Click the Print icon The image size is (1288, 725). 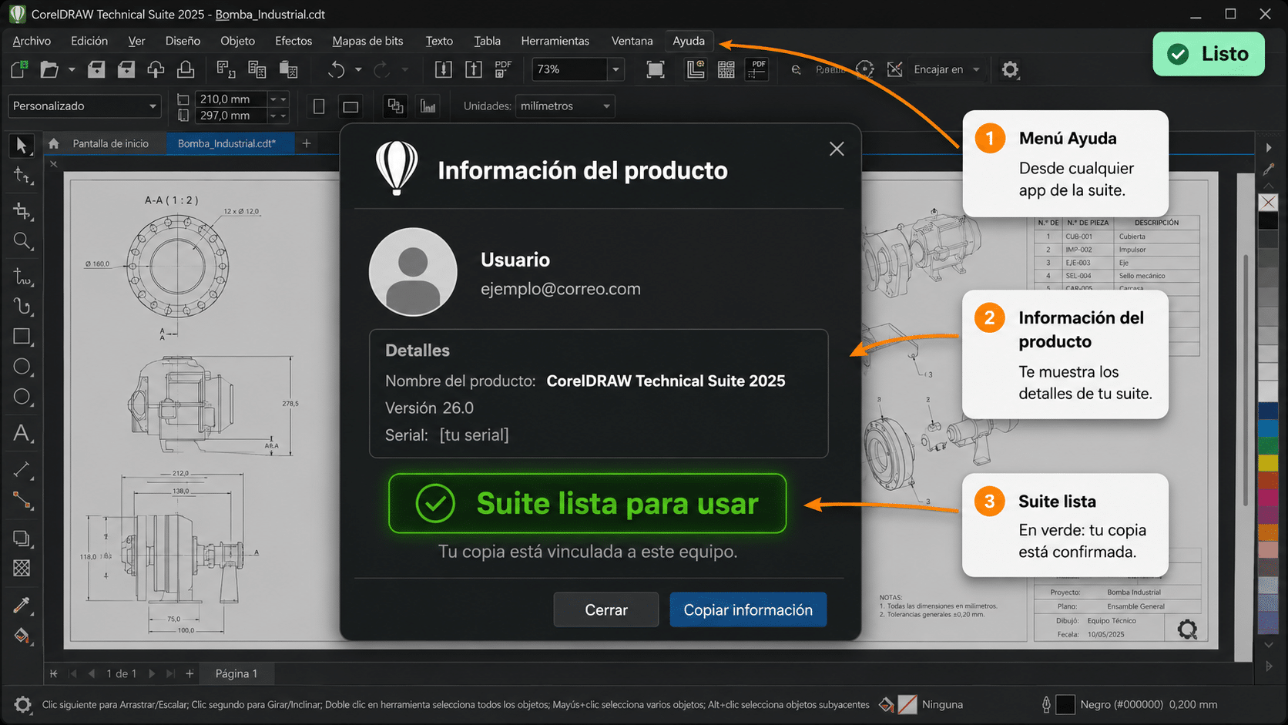186,69
